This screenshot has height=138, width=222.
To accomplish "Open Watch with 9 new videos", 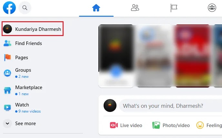I will tap(22, 108).
